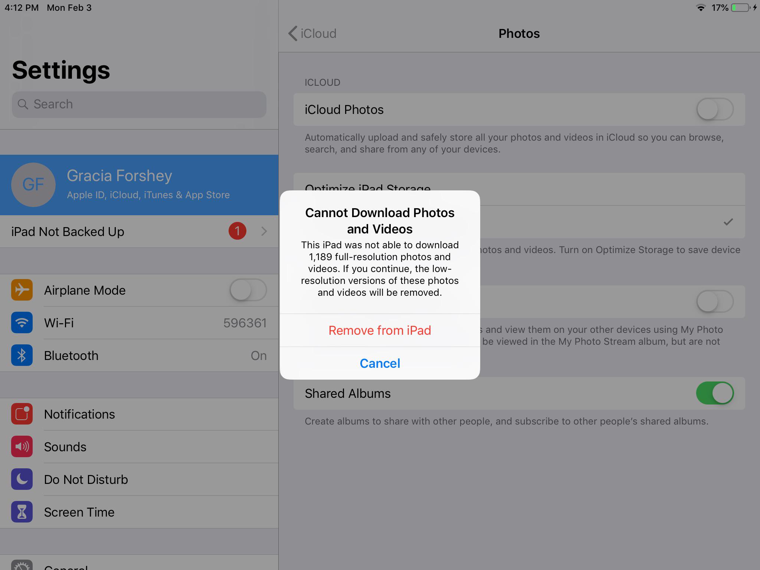Turn on Airplane Mode switch

click(248, 290)
